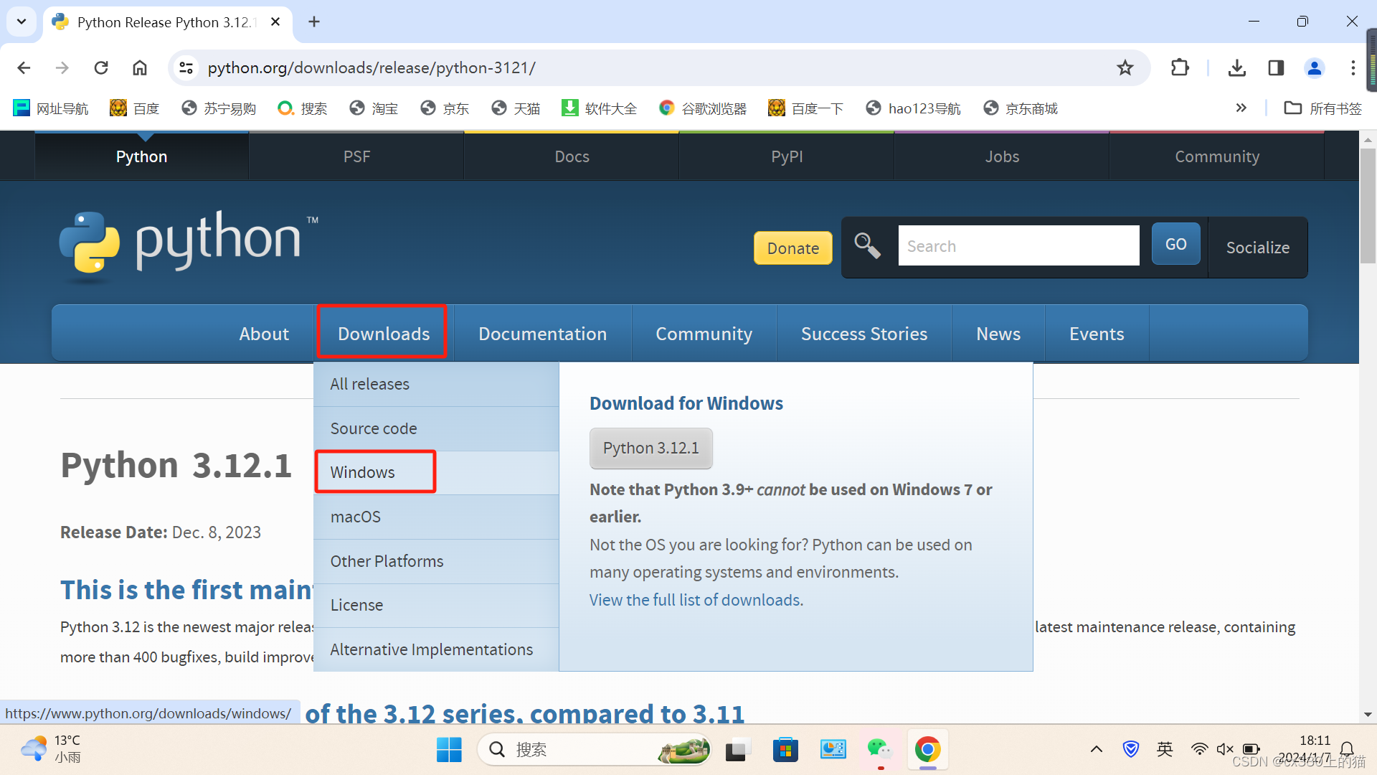The image size is (1377, 775).
Task: Open WeChat from the taskbar
Action: [879, 750]
